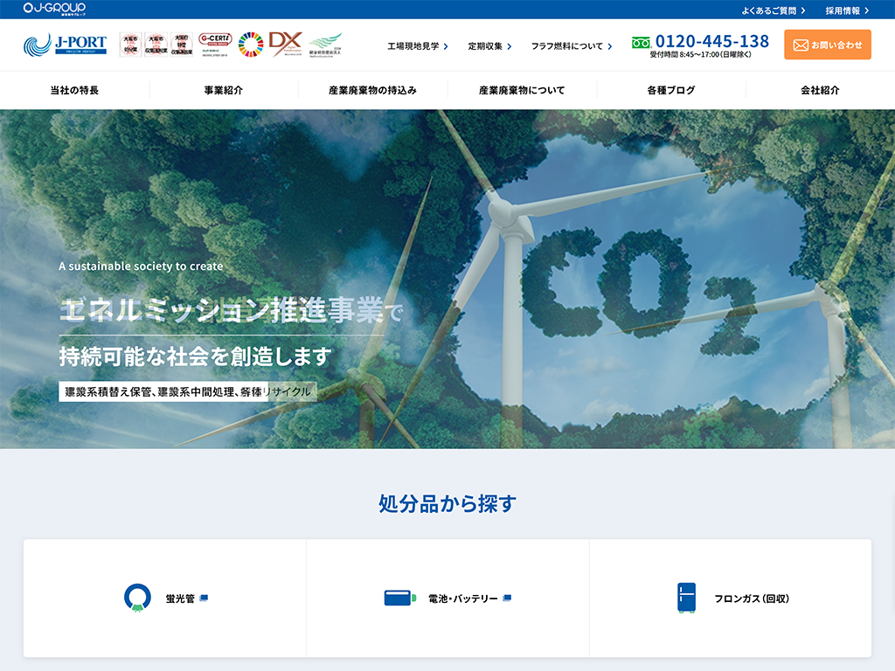The width and height of the screenshot is (895, 671).
Task: Click the DX certification icon
Action: 284,44
